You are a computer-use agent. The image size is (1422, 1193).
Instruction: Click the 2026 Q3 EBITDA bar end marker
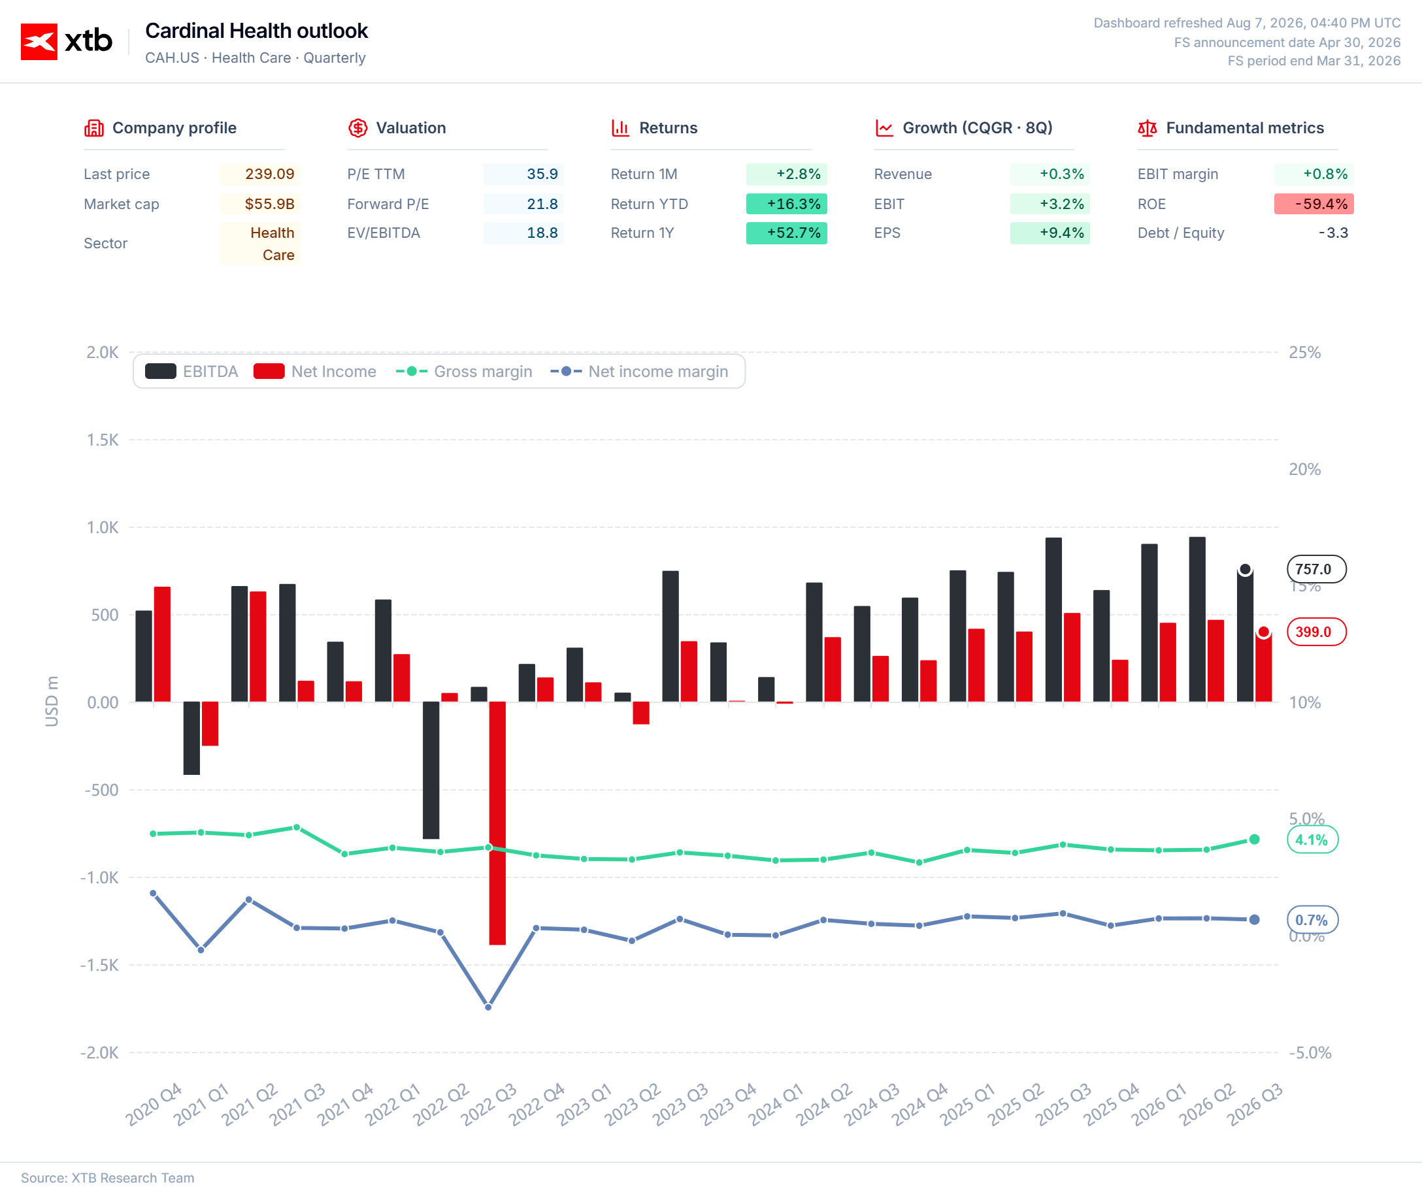click(x=1245, y=570)
